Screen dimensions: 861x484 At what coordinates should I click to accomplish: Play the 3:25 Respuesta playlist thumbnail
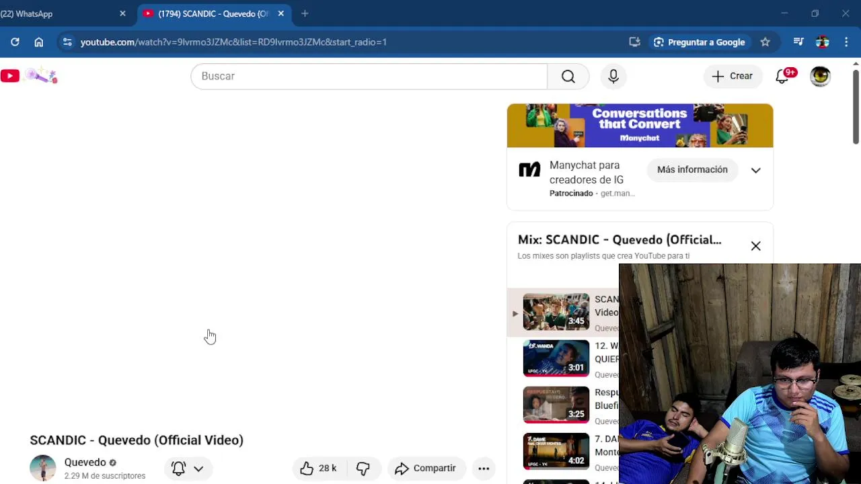coord(556,405)
